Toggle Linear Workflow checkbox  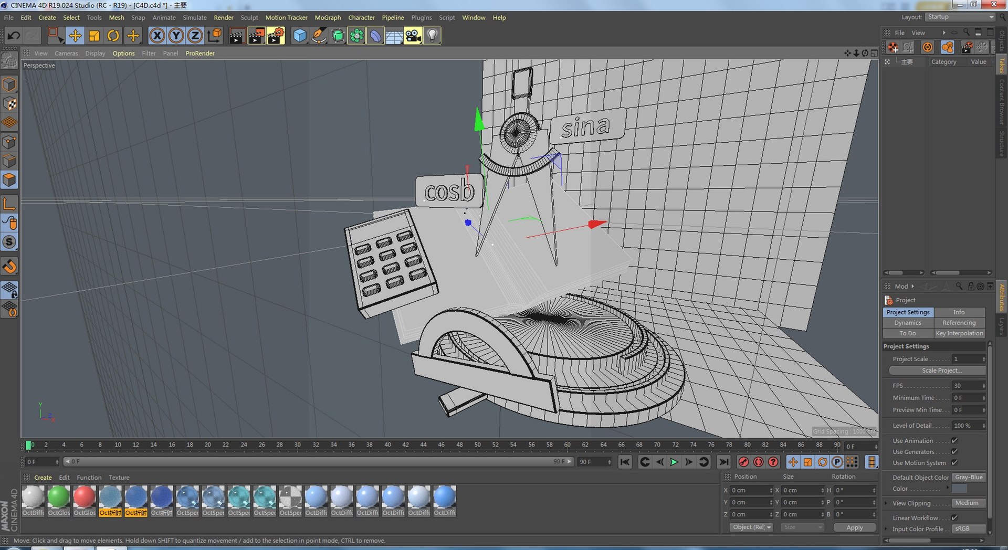954,518
